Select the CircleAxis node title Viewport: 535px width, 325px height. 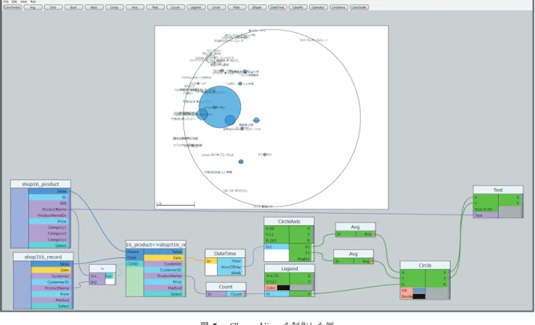pyautogui.click(x=289, y=222)
